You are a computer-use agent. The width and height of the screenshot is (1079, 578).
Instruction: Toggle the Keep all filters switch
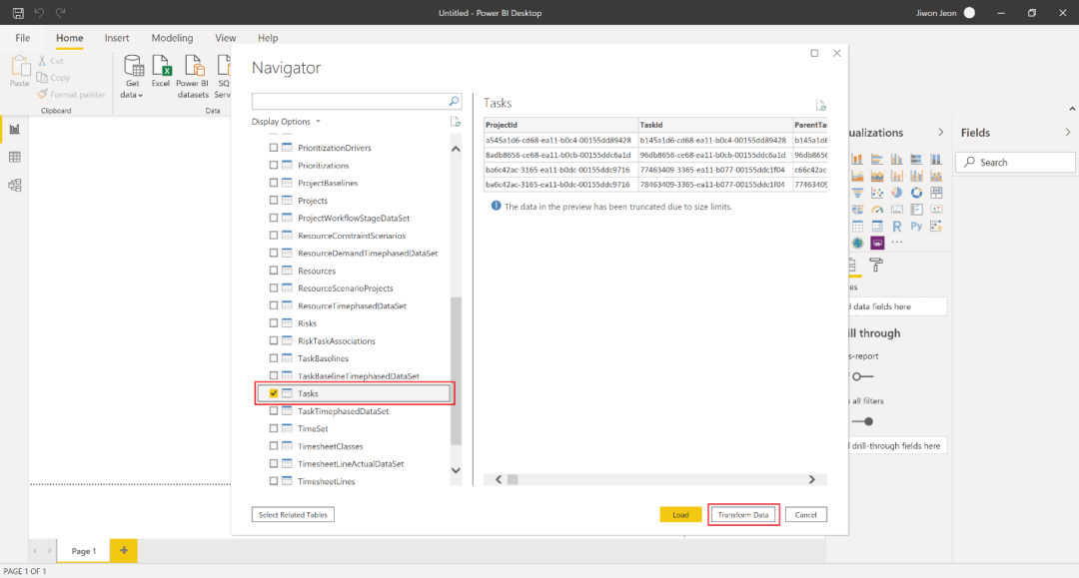pos(861,421)
